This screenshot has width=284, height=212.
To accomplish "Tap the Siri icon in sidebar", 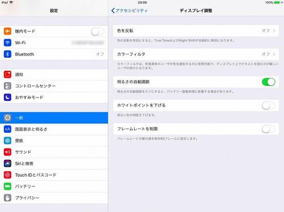I will pos(7,163).
